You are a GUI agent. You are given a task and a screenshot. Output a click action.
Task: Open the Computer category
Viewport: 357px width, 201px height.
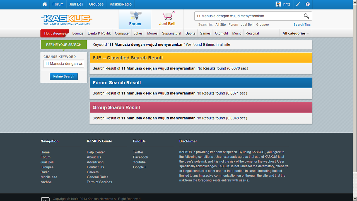pyautogui.click(x=122, y=33)
